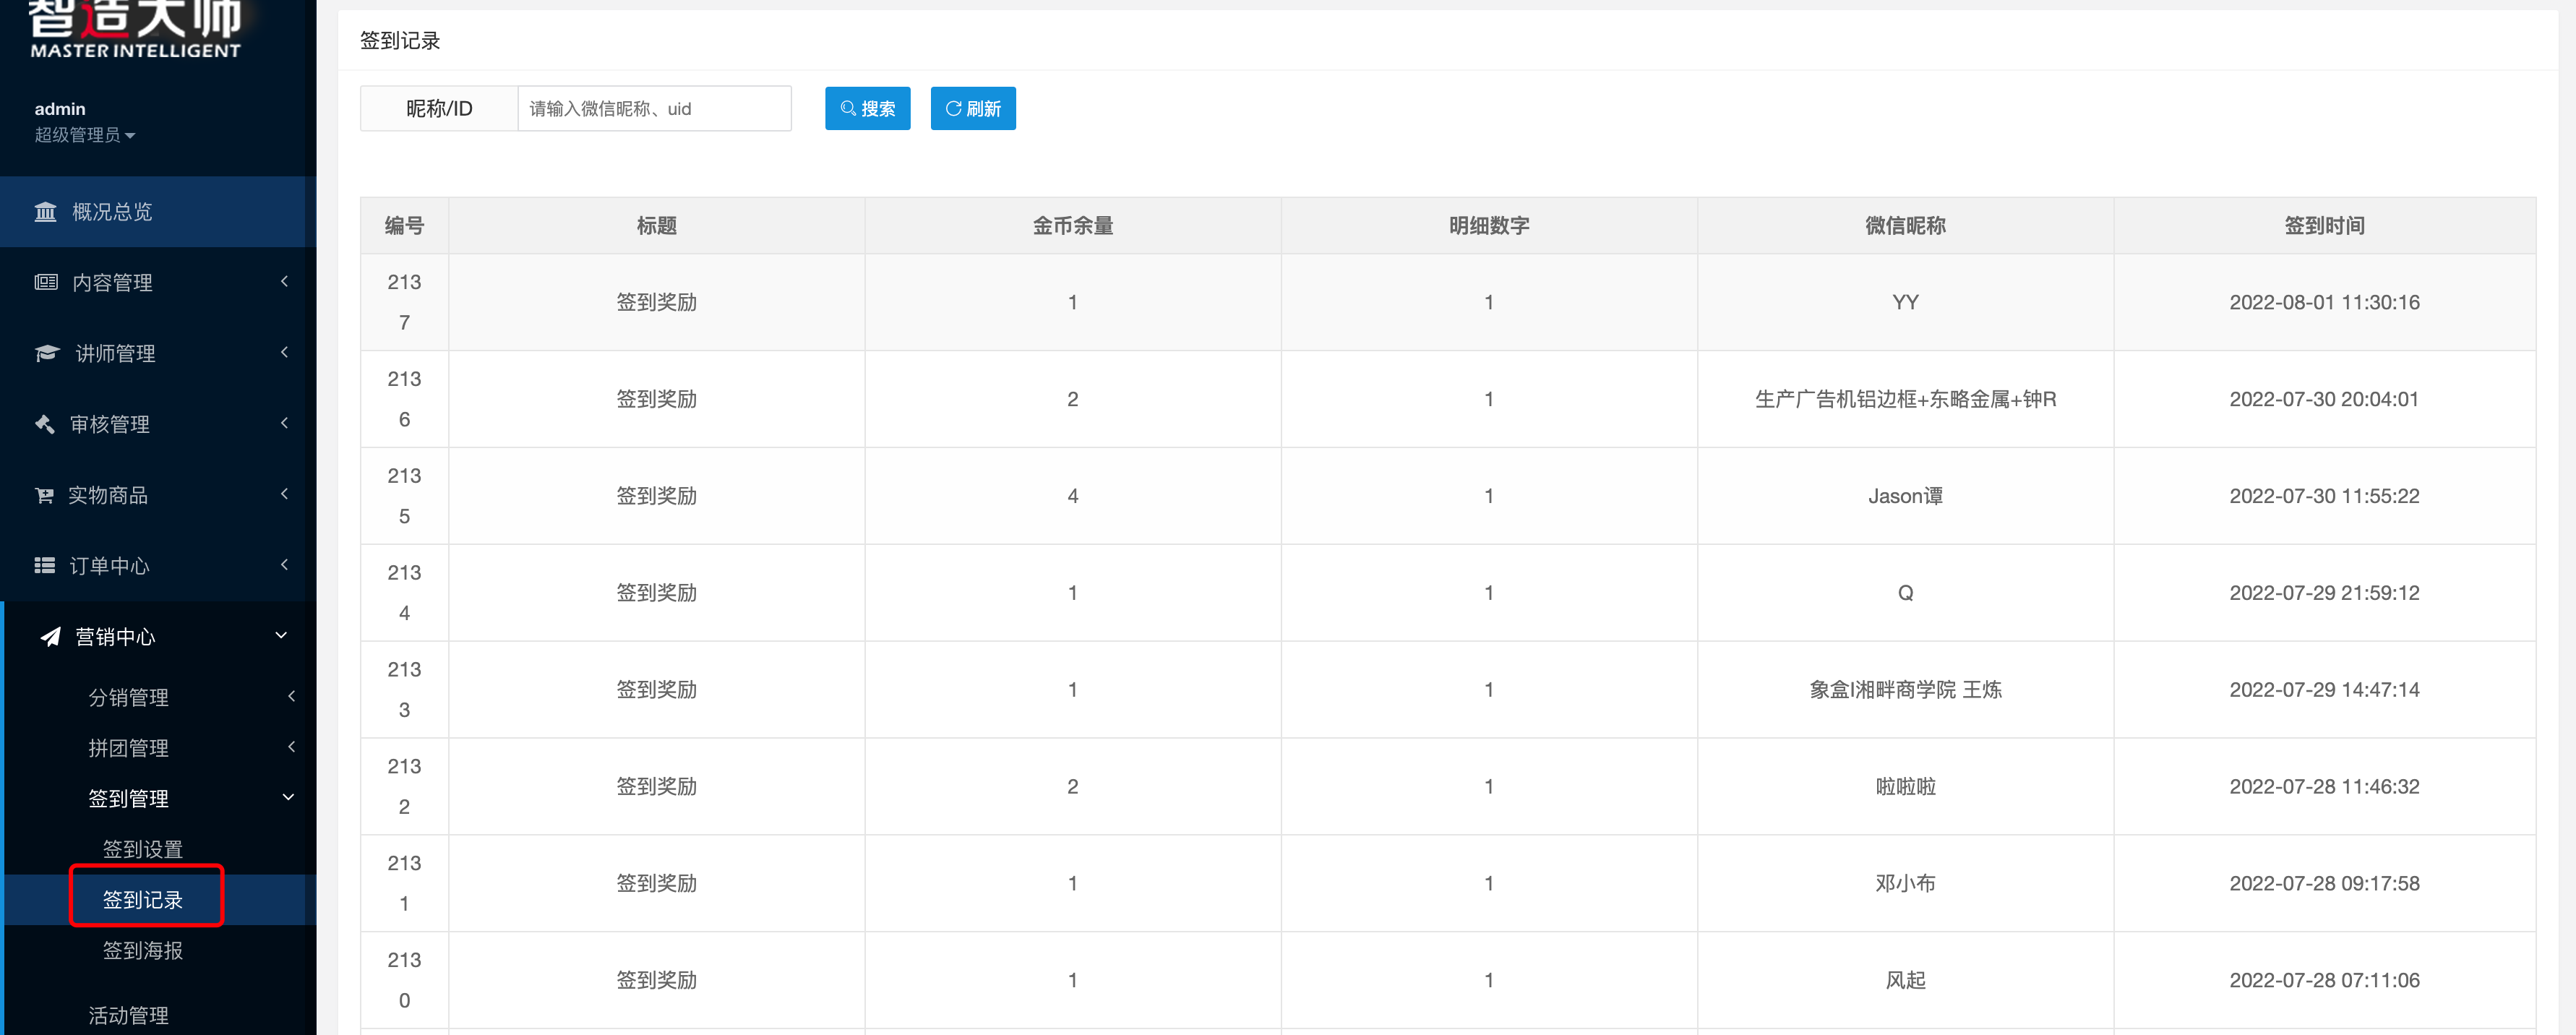
Task: Click nickname 风起 cell
Action: (1905, 981)
